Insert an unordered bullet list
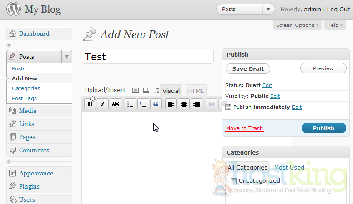Screen dimensions: 353x204 pyautogui.click(x=131, y=104)
